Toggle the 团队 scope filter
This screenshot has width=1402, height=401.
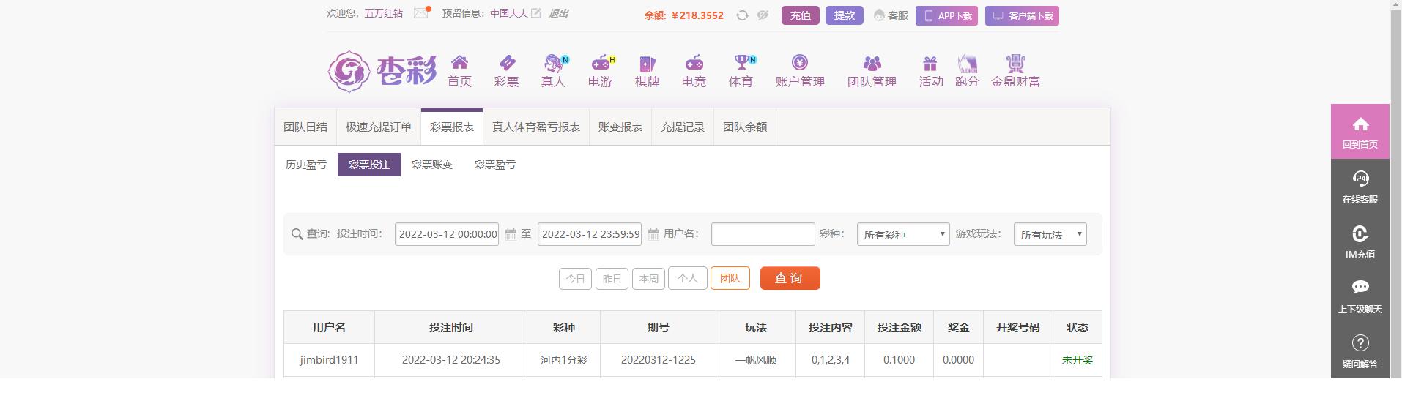(x=730, y=278)
